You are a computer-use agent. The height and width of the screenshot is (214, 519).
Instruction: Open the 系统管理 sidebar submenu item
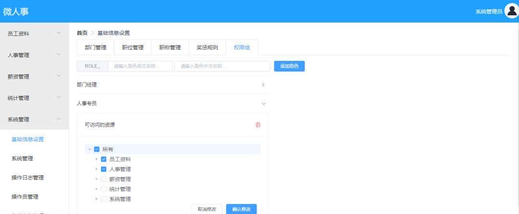coord(35,158)
